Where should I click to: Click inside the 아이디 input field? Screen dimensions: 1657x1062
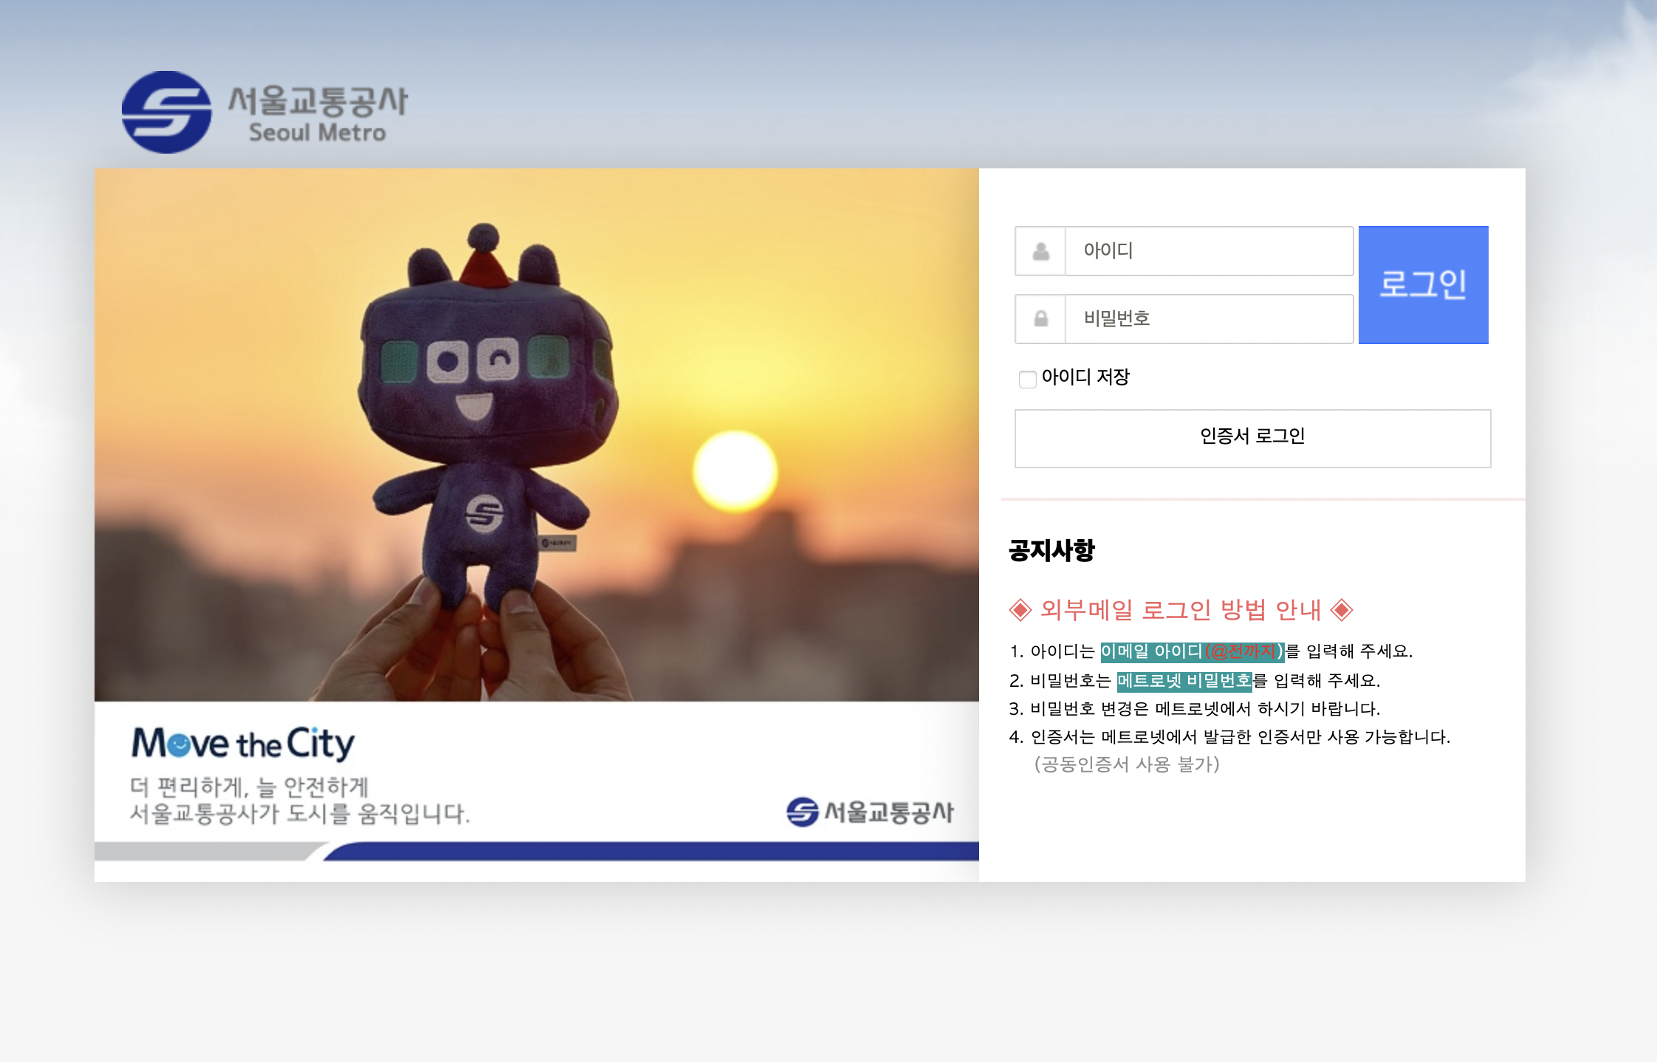1204,251
